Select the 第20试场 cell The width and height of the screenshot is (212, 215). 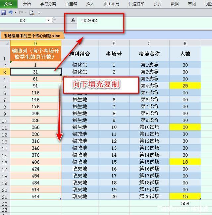tap(149, 197)
